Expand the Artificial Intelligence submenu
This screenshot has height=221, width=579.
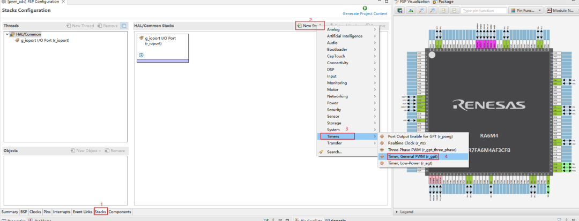coord(348,36)
